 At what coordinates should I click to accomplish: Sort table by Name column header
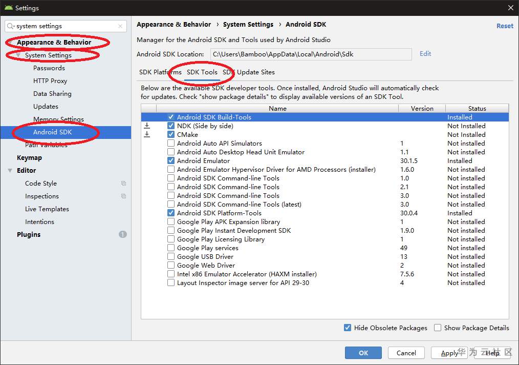pyautogui.click(x=277, y=108)
